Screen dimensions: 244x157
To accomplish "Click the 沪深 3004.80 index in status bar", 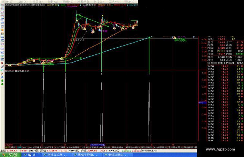I will point(89,151).
